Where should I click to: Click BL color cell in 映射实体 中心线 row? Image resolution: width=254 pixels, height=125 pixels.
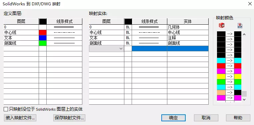point(128,33)
